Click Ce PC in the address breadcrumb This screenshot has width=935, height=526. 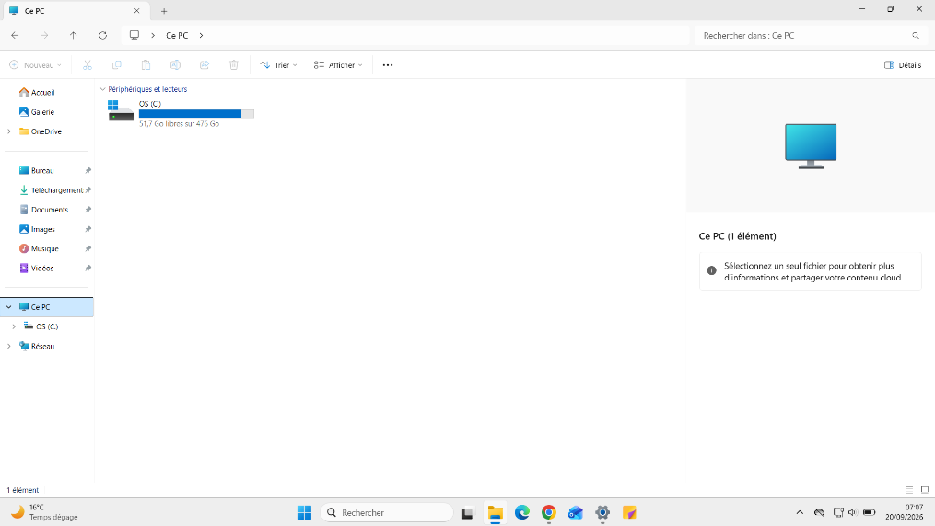[177, 36]
